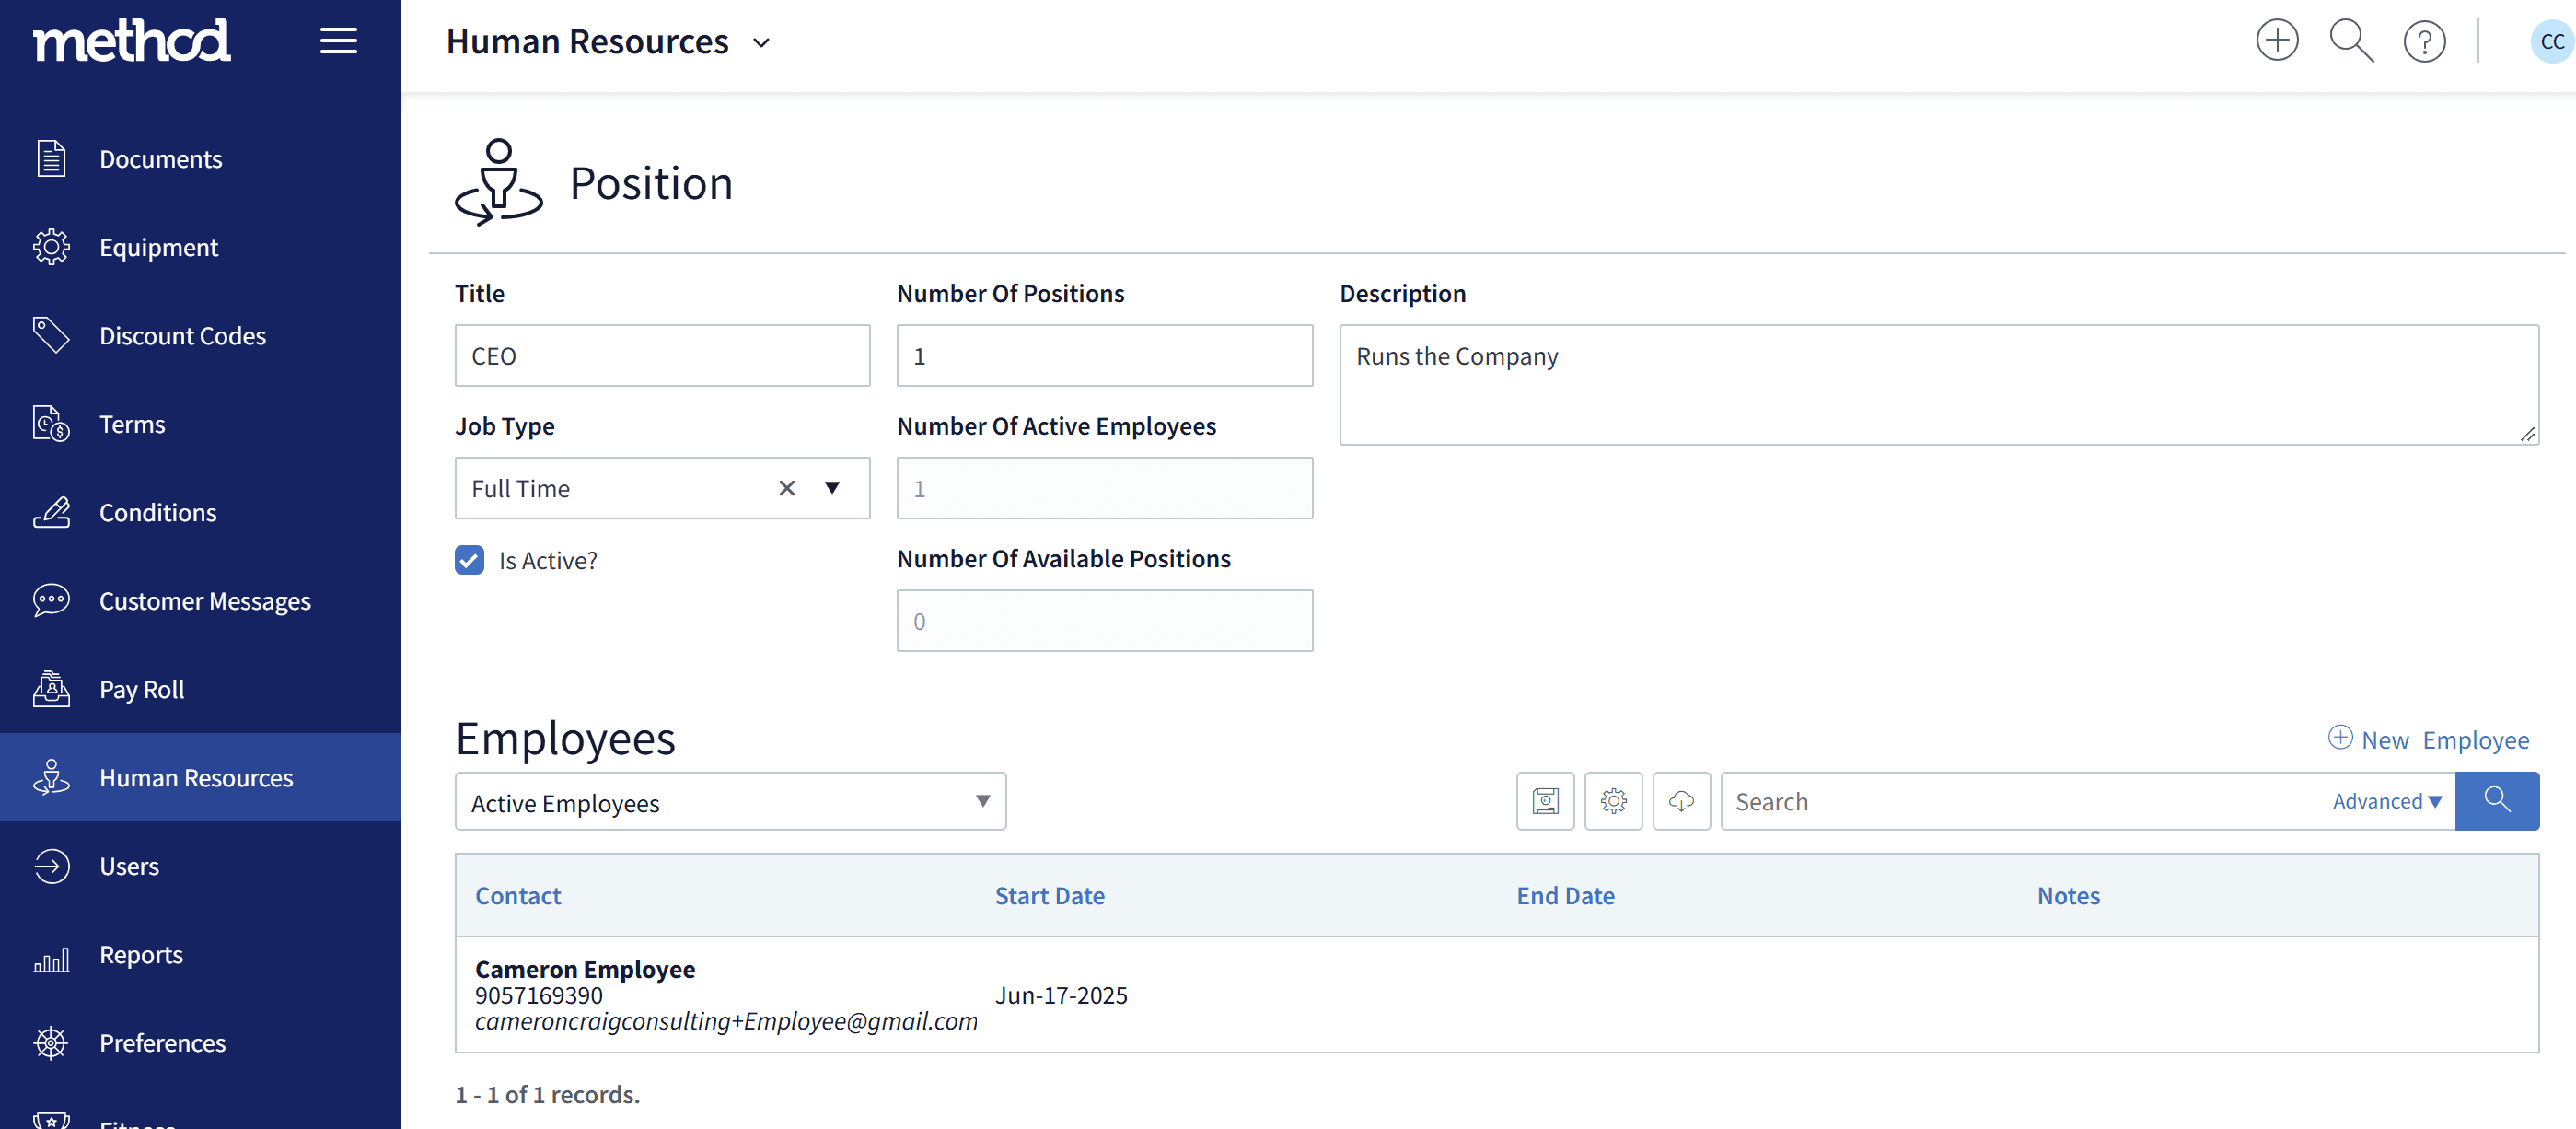
Task: Click the Description text area
Action: pyautogui.click(x=1938, y=384)
